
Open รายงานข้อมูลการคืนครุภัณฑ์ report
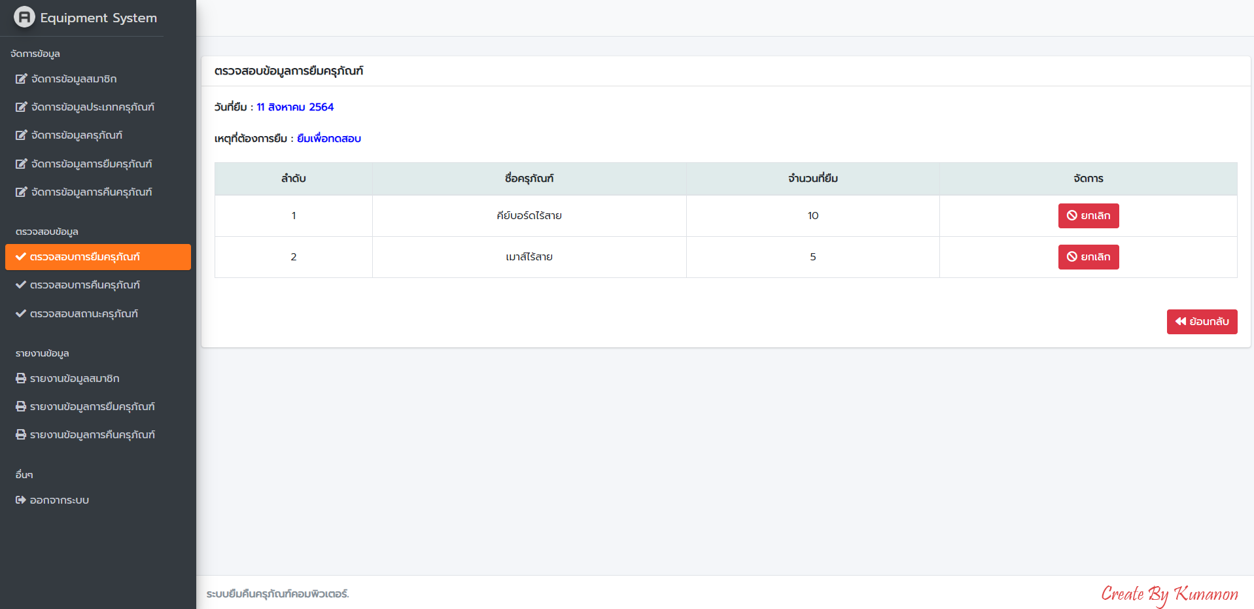(x=92, y=435)
